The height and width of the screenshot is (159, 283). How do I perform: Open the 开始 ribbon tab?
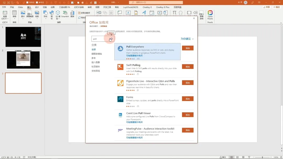(12, 7)
